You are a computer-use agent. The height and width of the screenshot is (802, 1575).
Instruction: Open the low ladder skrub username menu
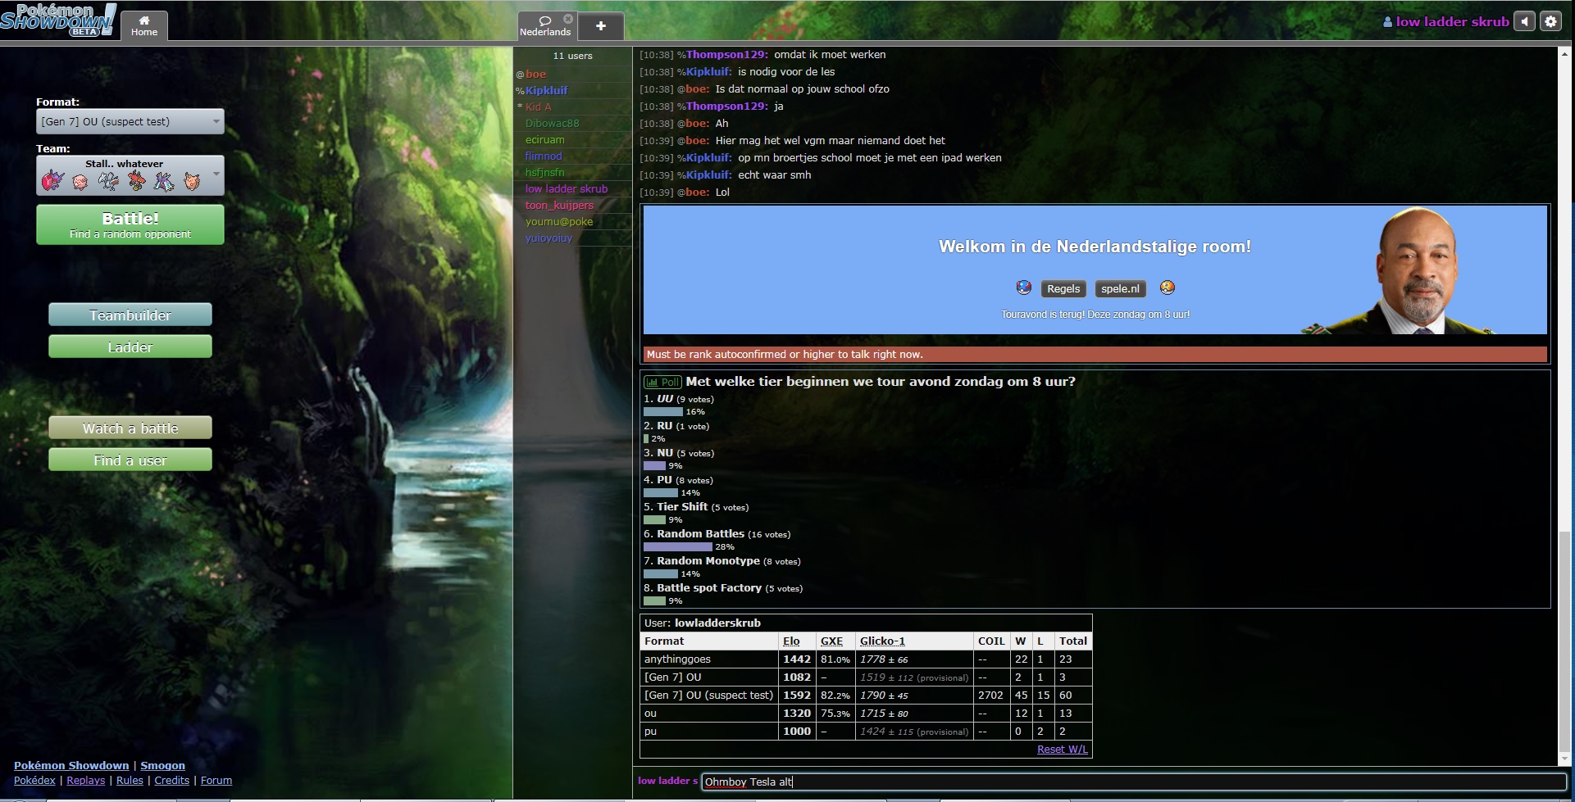(x=1445, y=21)
